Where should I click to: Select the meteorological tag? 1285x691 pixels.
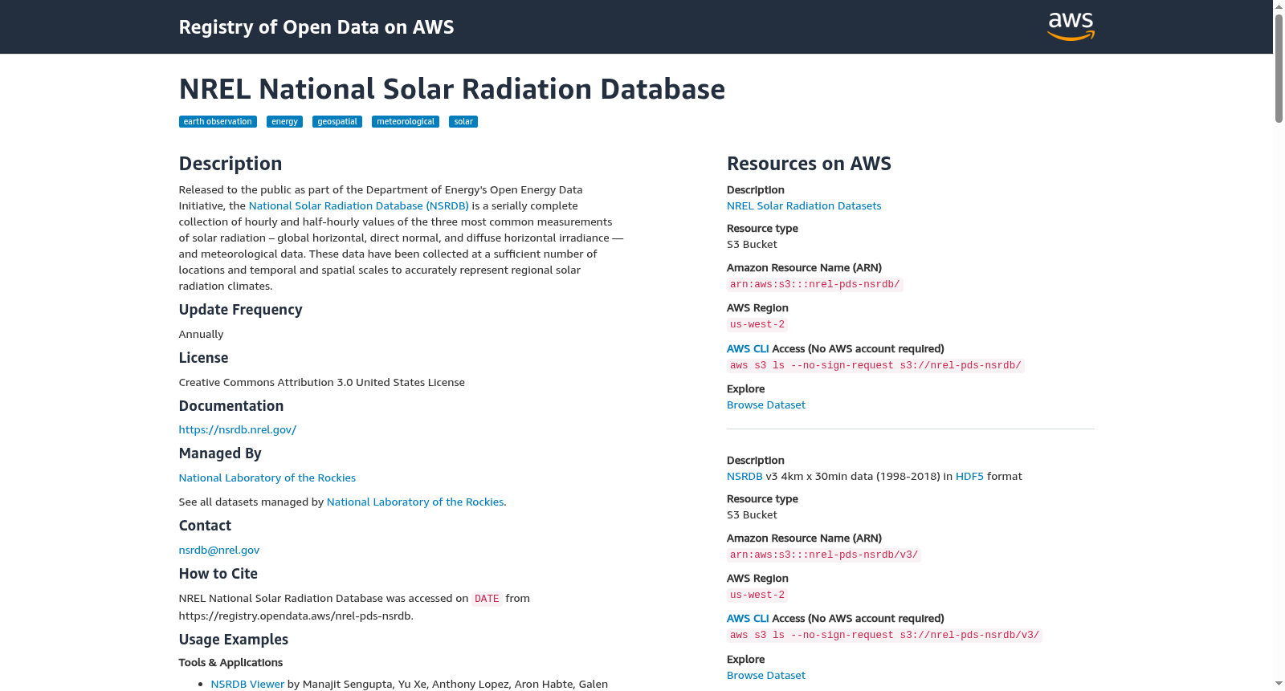click(x=406, y=122)
